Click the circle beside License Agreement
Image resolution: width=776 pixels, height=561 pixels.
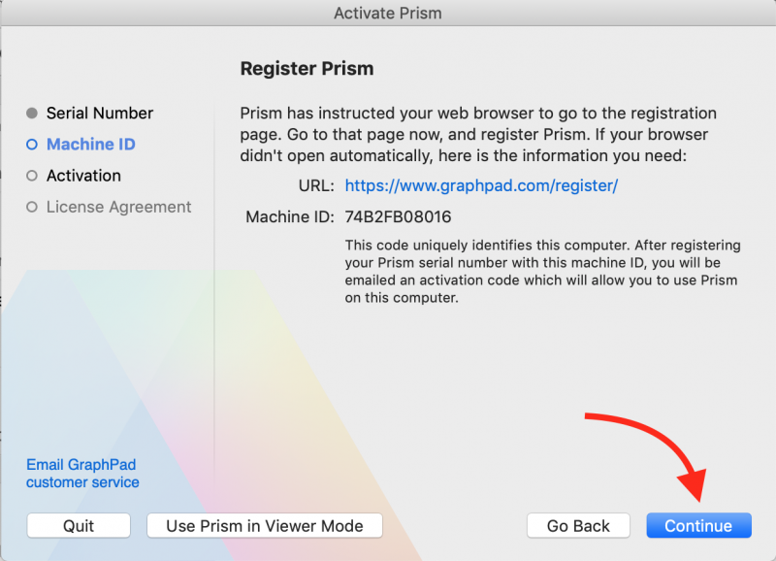[32, 207]
